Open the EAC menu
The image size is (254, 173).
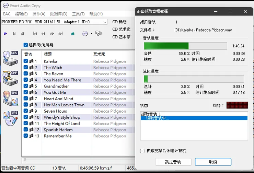(7, 14)
